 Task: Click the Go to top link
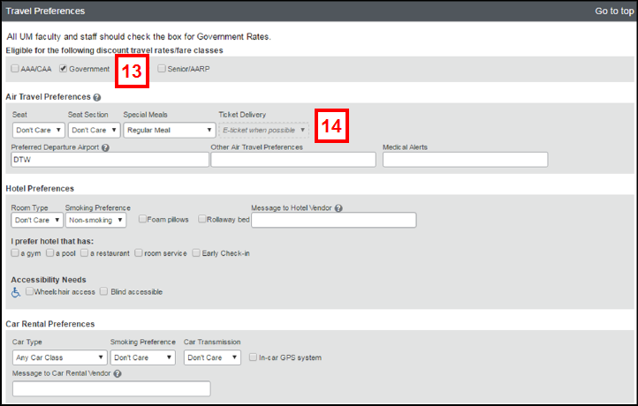[x=611, y=11]
